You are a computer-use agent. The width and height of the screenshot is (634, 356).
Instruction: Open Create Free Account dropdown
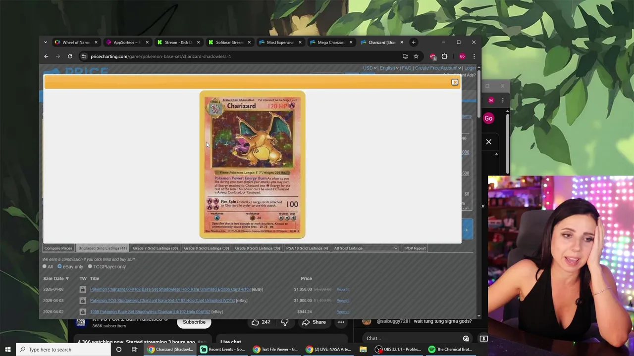438,68
